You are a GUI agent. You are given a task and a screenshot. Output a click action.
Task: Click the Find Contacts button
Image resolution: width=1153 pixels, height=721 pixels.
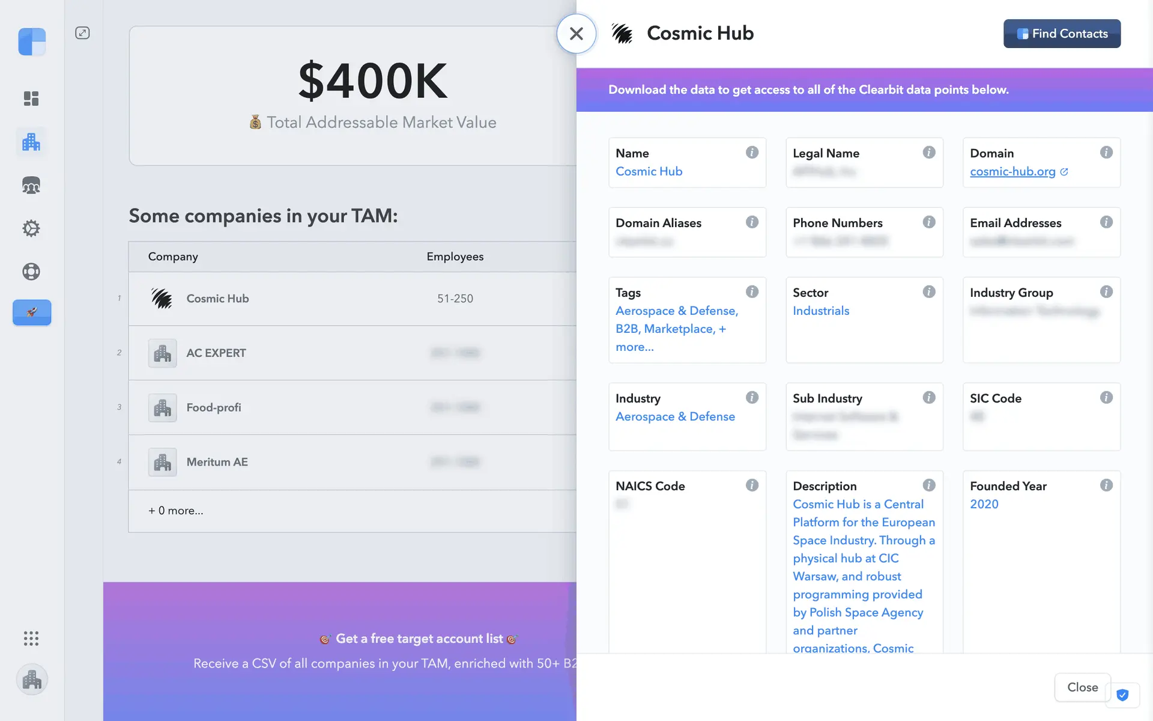[x=1061, y=34]
